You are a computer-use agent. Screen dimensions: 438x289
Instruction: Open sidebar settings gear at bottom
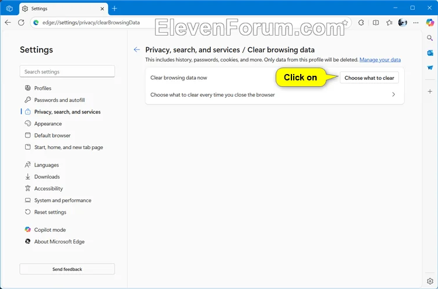point(430,281)
